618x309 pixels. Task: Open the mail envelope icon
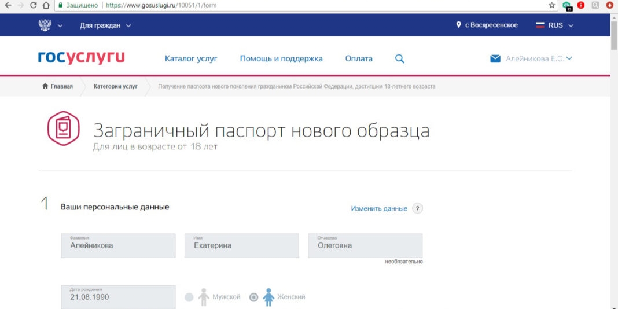point(495,59)
